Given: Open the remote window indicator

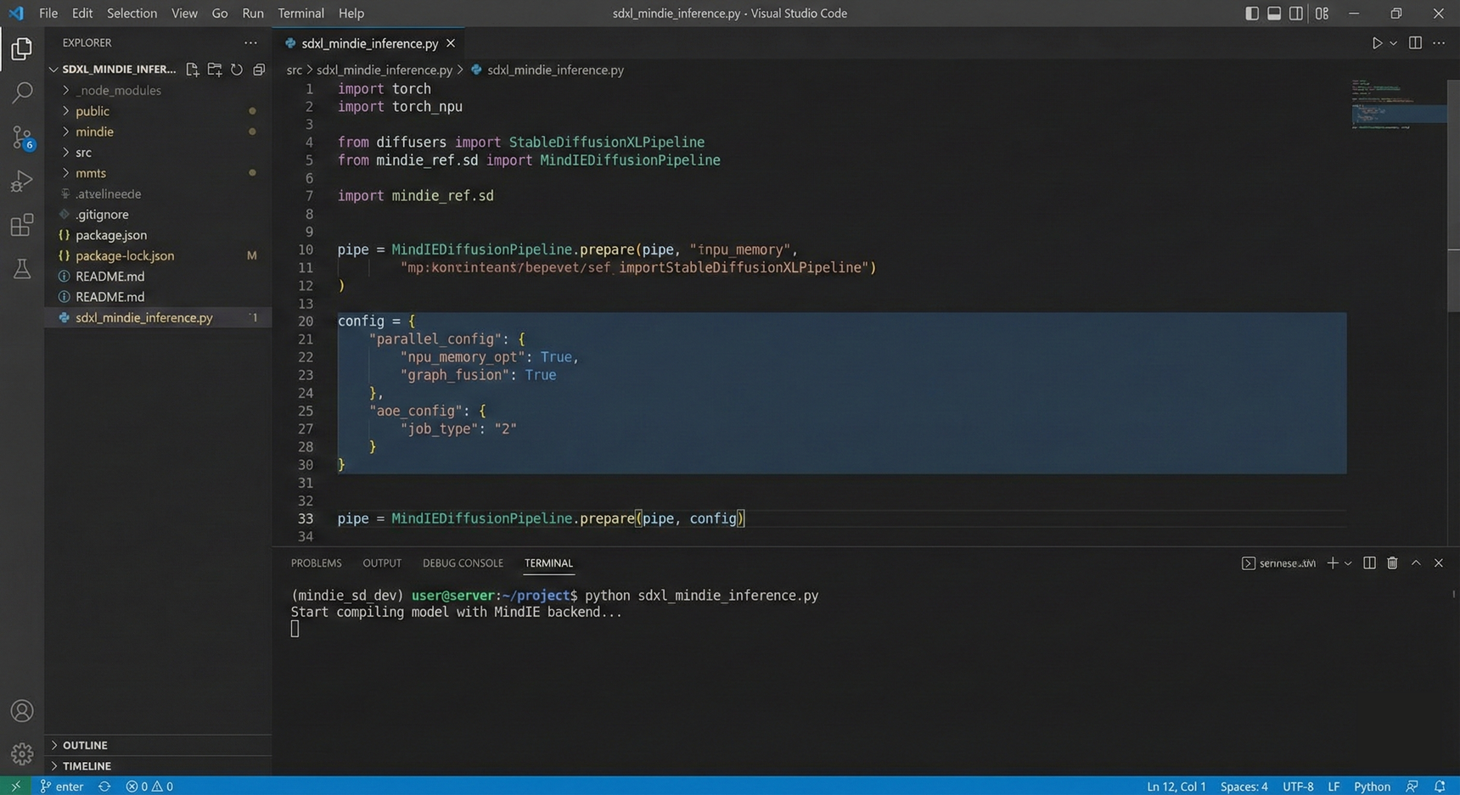Looking at the screenshot, I should [x=15, y=787].
